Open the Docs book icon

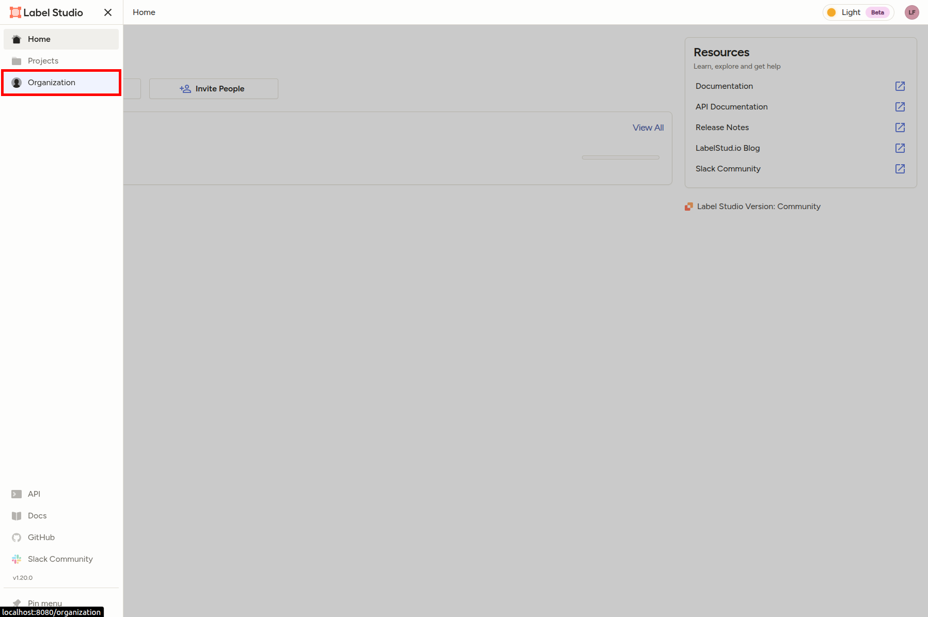coord(16,515)
